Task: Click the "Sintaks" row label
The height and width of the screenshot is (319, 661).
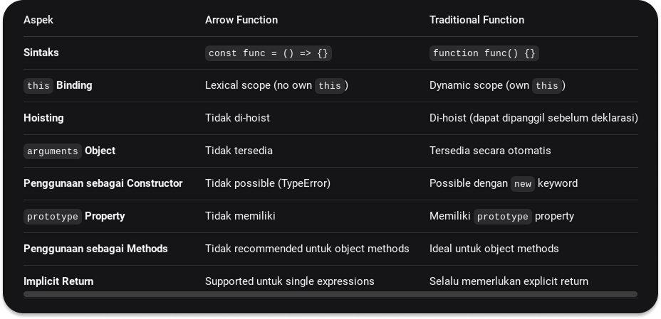Action: click(x=41, y=53)
